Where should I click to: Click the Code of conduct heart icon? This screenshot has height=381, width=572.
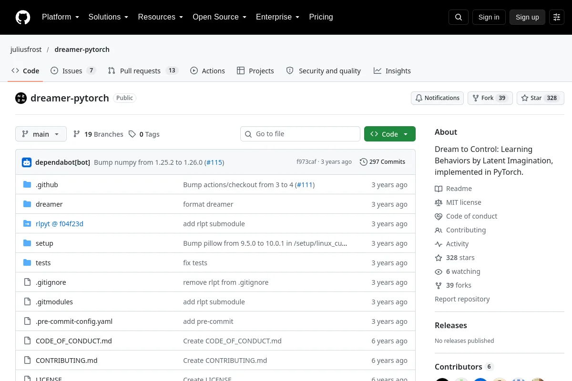439,216
